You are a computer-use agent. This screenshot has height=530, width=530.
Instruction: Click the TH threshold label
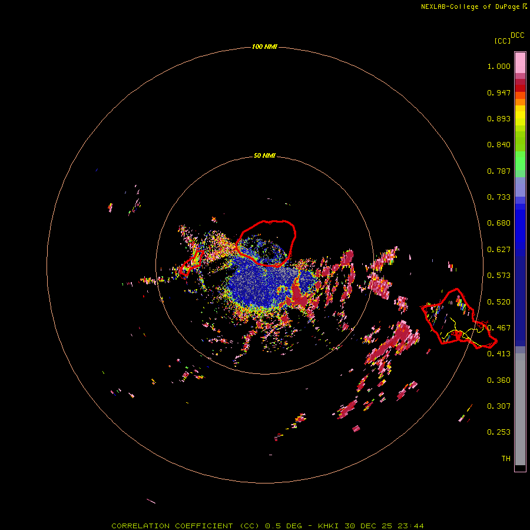point(506,459)
